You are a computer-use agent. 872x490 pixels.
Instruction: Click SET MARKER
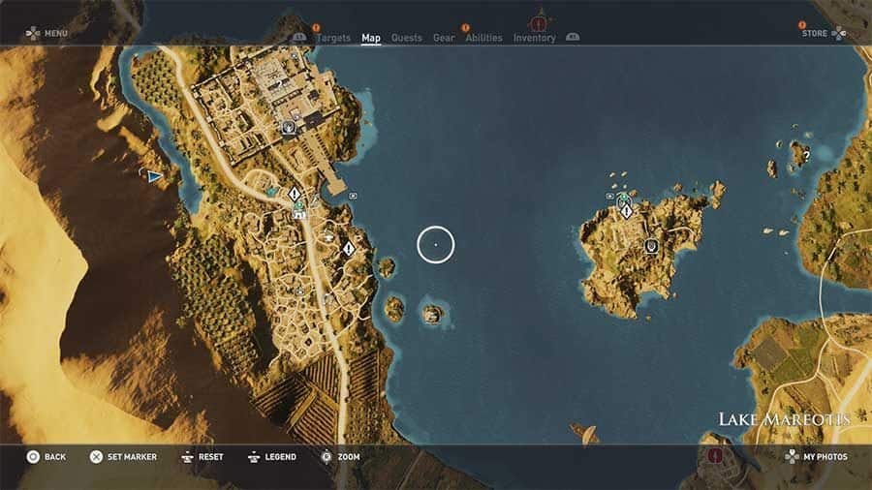click(123, 457)
